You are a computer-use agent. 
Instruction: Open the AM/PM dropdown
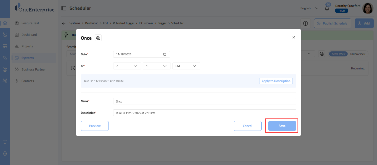186,66
